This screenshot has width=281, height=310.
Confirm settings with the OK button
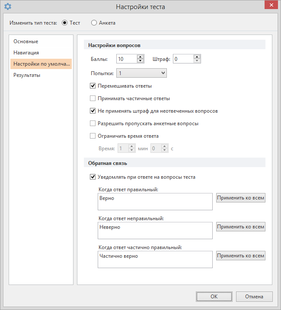pyautogui.click(x=214, y=297)
